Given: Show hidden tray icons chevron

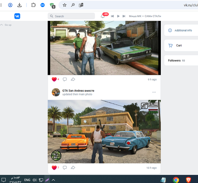Looking at the screenshot, I should 53,180.
